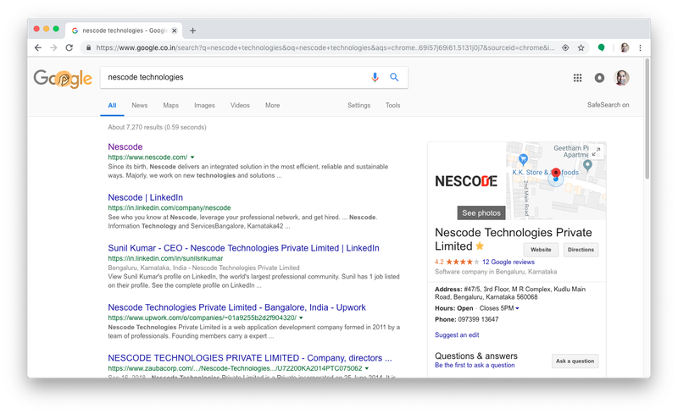Open 12 Google reviews
The height and width of the screenshot is (414, 678).
click(x=508, y=262)
